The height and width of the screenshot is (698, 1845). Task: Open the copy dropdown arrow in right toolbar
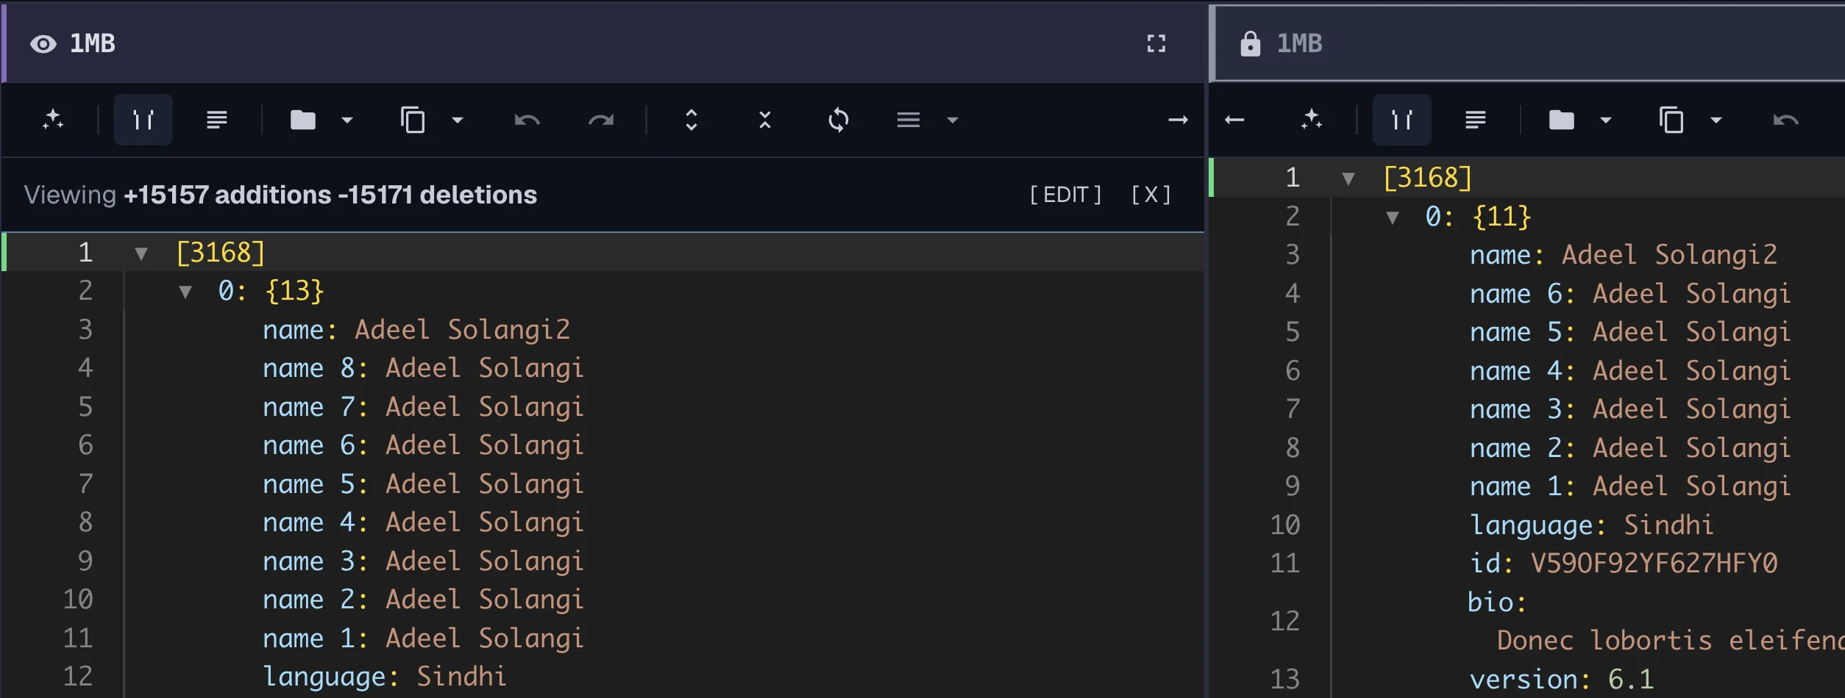(1716, 120)
